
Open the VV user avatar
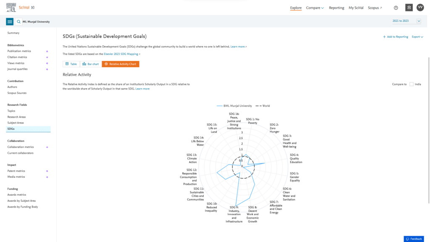(420, 8)
